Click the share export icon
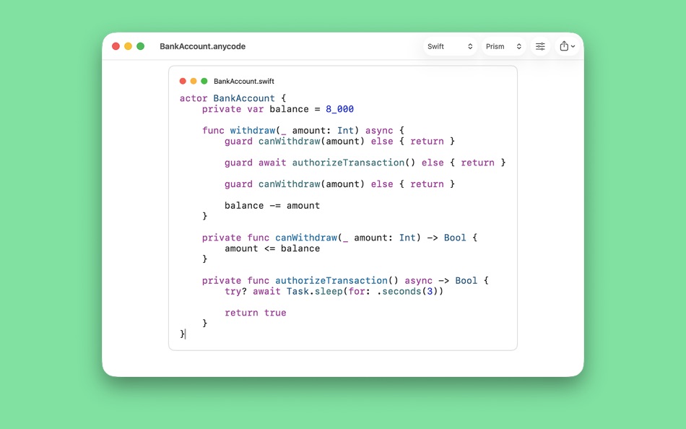Image resolution: width=686 pixels, height=429 pixels. pyautogui.click(x=564, y=45)
